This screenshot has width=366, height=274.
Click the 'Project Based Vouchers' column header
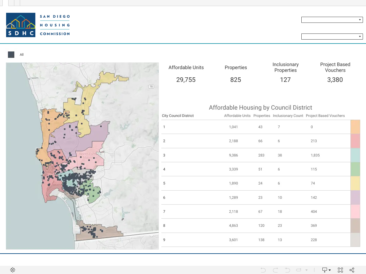click(x=325, y=116)
